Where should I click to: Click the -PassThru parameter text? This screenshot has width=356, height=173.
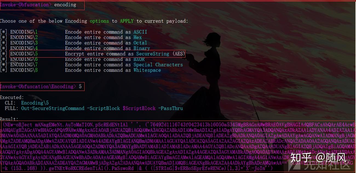170,108
